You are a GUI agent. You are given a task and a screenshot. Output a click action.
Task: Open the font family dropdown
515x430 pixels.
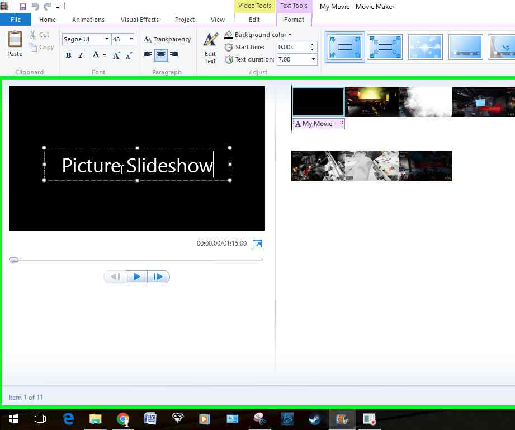pos(106,39)
